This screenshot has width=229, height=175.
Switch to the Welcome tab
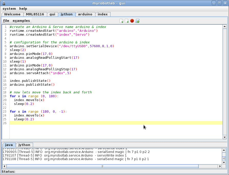[x=12, y=14]
